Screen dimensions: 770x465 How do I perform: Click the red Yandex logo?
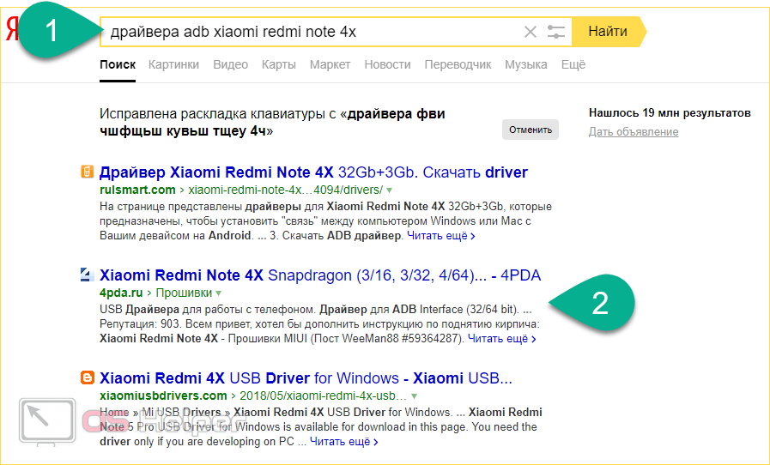11,32
